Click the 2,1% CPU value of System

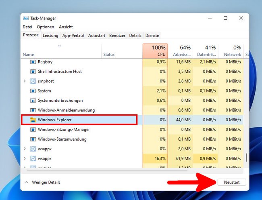tap(161, 91)
